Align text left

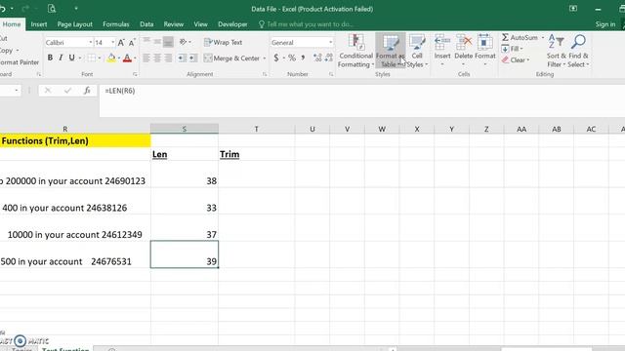click(146, 58)
